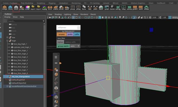
Task: Toggle wireframe display in viewport toolbar
Action: pyautogui.click(x=97, y=17)
